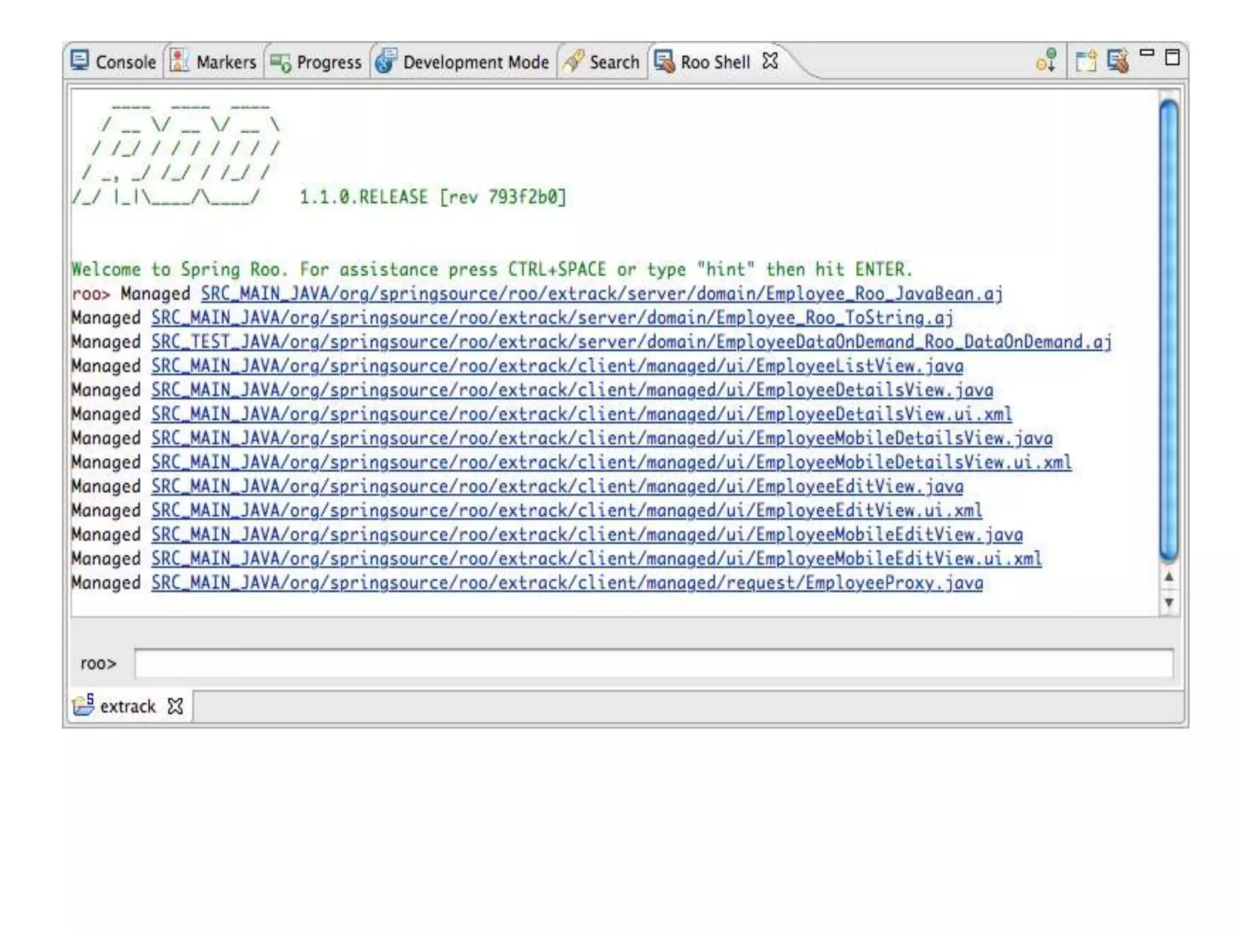Open EmployeeDataOnDemand_Roo_DataOnDemand.aj link
The height and width of the screenshot is (930, 1241).
[x=631, y=343]
